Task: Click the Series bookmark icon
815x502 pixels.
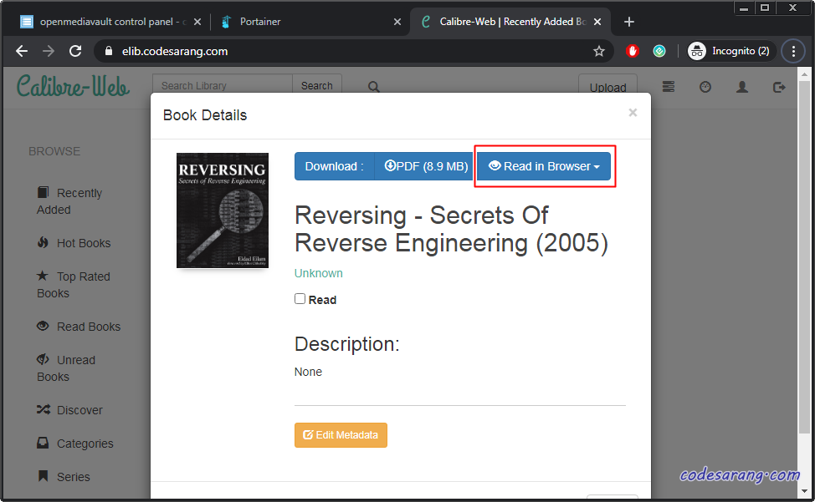Action: coord(44,475)
